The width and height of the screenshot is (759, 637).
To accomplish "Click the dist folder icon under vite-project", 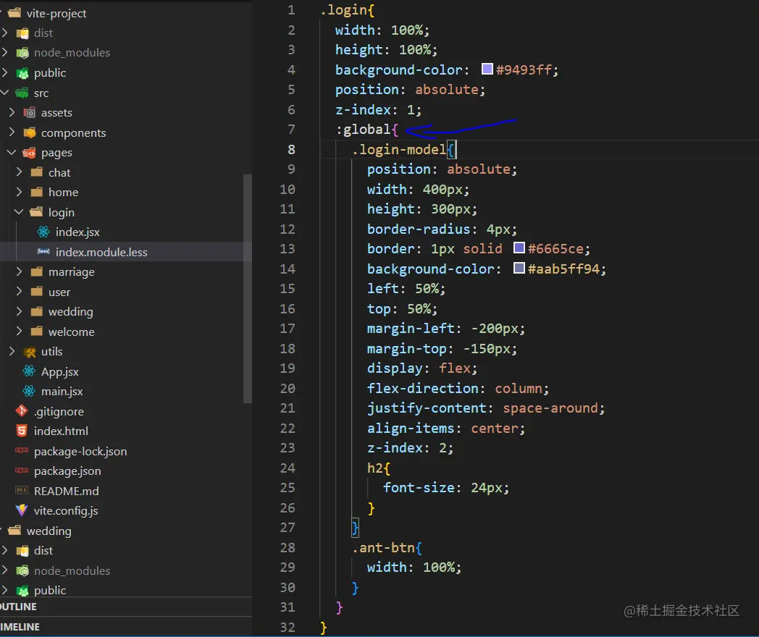I will [22, 33].
